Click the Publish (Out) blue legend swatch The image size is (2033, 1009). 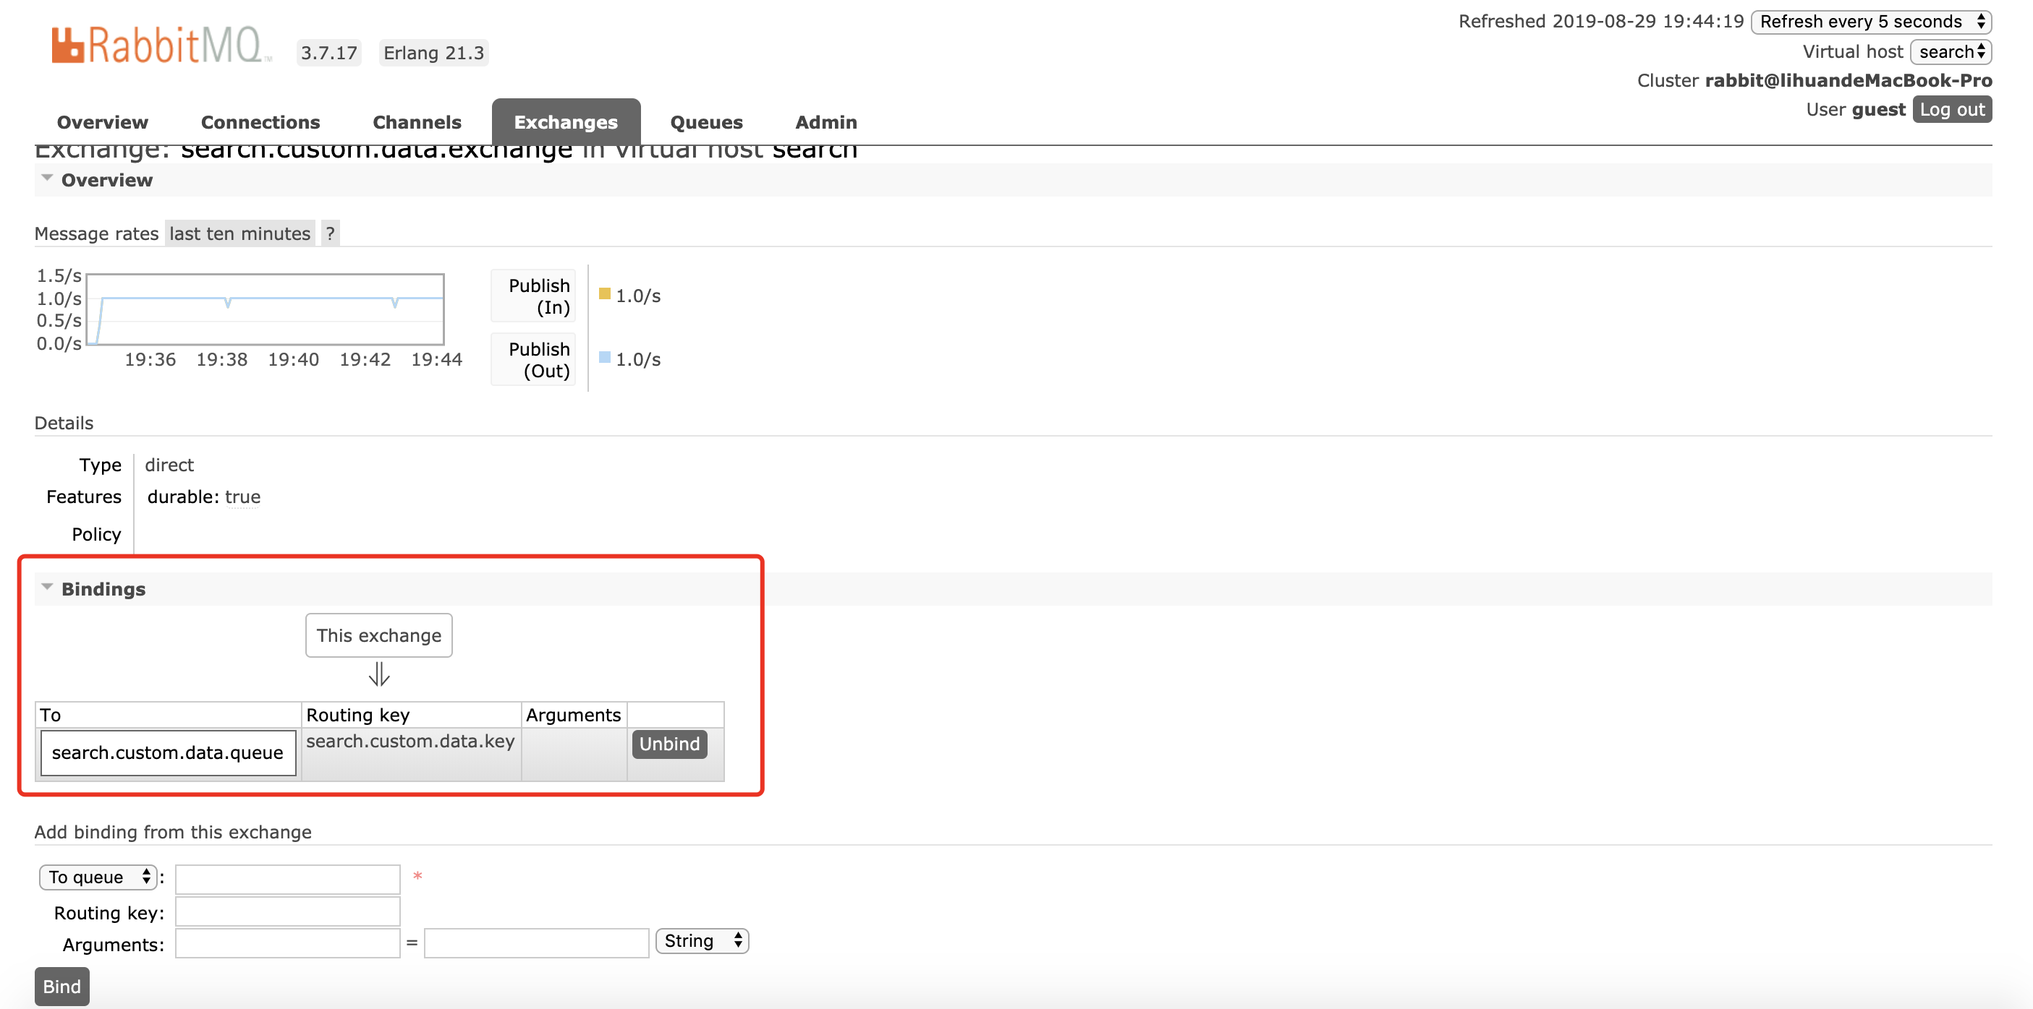[605, 357]
